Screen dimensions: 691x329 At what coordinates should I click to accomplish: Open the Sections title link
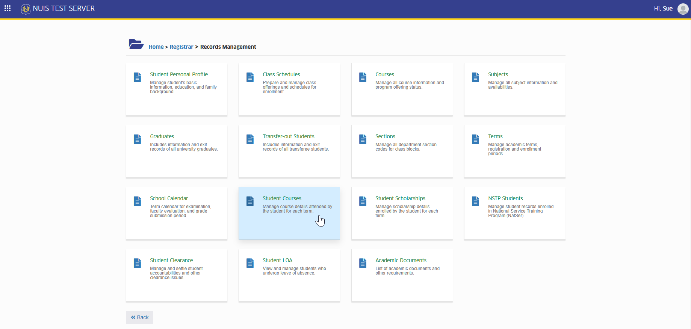[386, 136]
